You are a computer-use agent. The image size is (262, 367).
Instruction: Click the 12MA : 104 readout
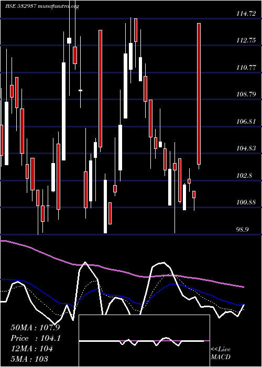31,349
